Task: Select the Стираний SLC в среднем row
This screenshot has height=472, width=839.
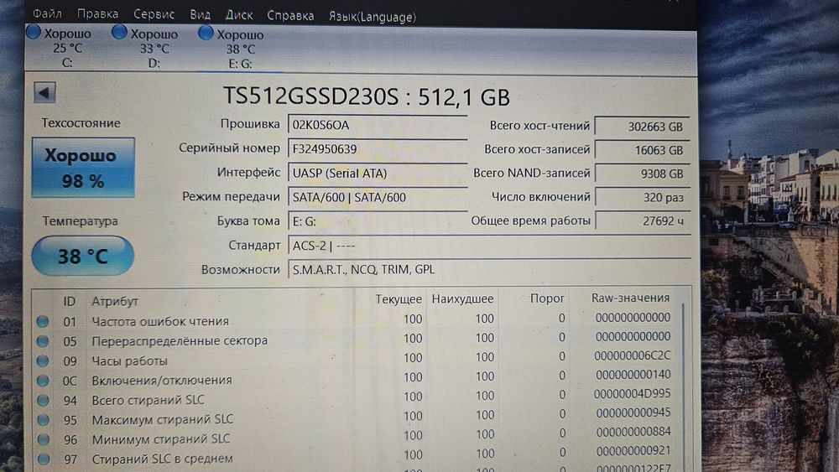Action: tap(356, 455)
